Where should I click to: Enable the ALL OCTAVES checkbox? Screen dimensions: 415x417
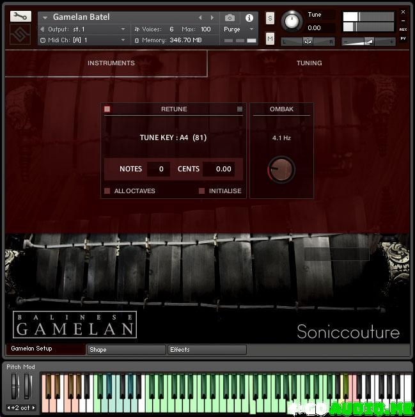[107, 191]
